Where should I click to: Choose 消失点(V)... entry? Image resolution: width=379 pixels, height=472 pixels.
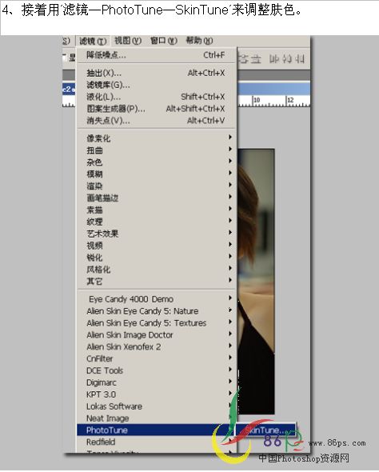[157, 121]
